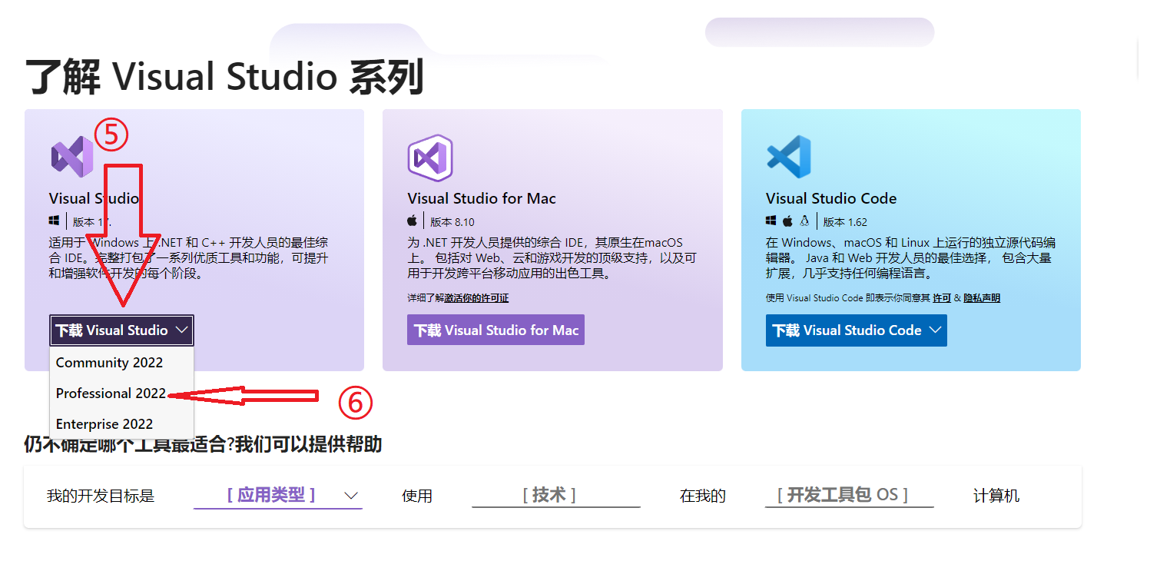The width and height of the screenshot is (1170, 571).
Task: Open the 隐私声明 link
Action: click(x=982, y=298)
